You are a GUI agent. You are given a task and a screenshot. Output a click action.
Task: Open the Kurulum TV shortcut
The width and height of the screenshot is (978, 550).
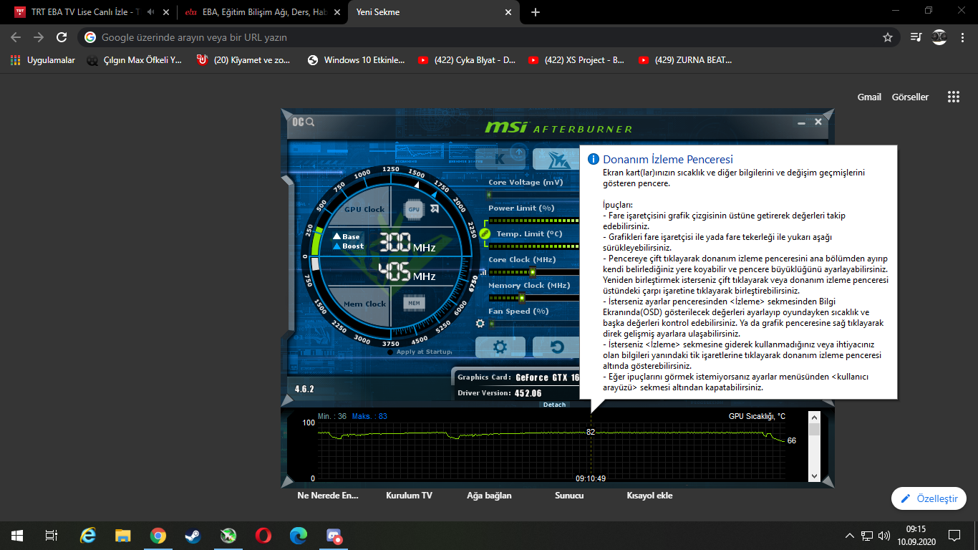tap(409, 495)
